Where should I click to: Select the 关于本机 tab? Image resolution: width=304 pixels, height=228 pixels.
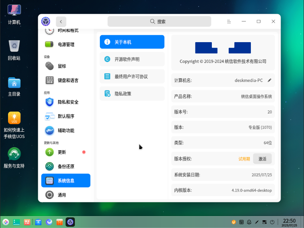coord(132,42)
